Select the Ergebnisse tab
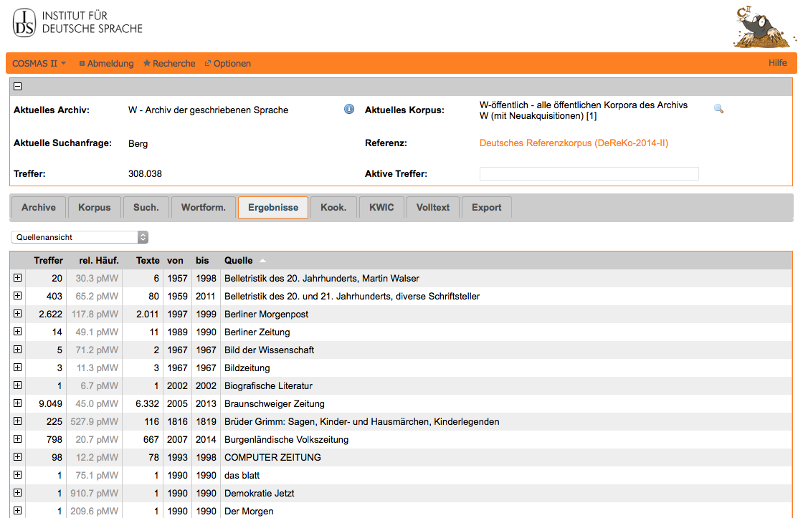This screenshot has width=803, height=518. [273, 207]
